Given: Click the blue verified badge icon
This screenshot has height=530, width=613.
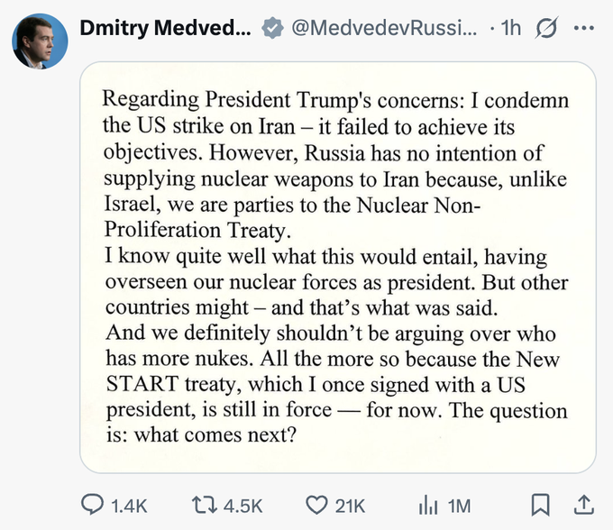Looking at the screenshot, I should (272, 28).
